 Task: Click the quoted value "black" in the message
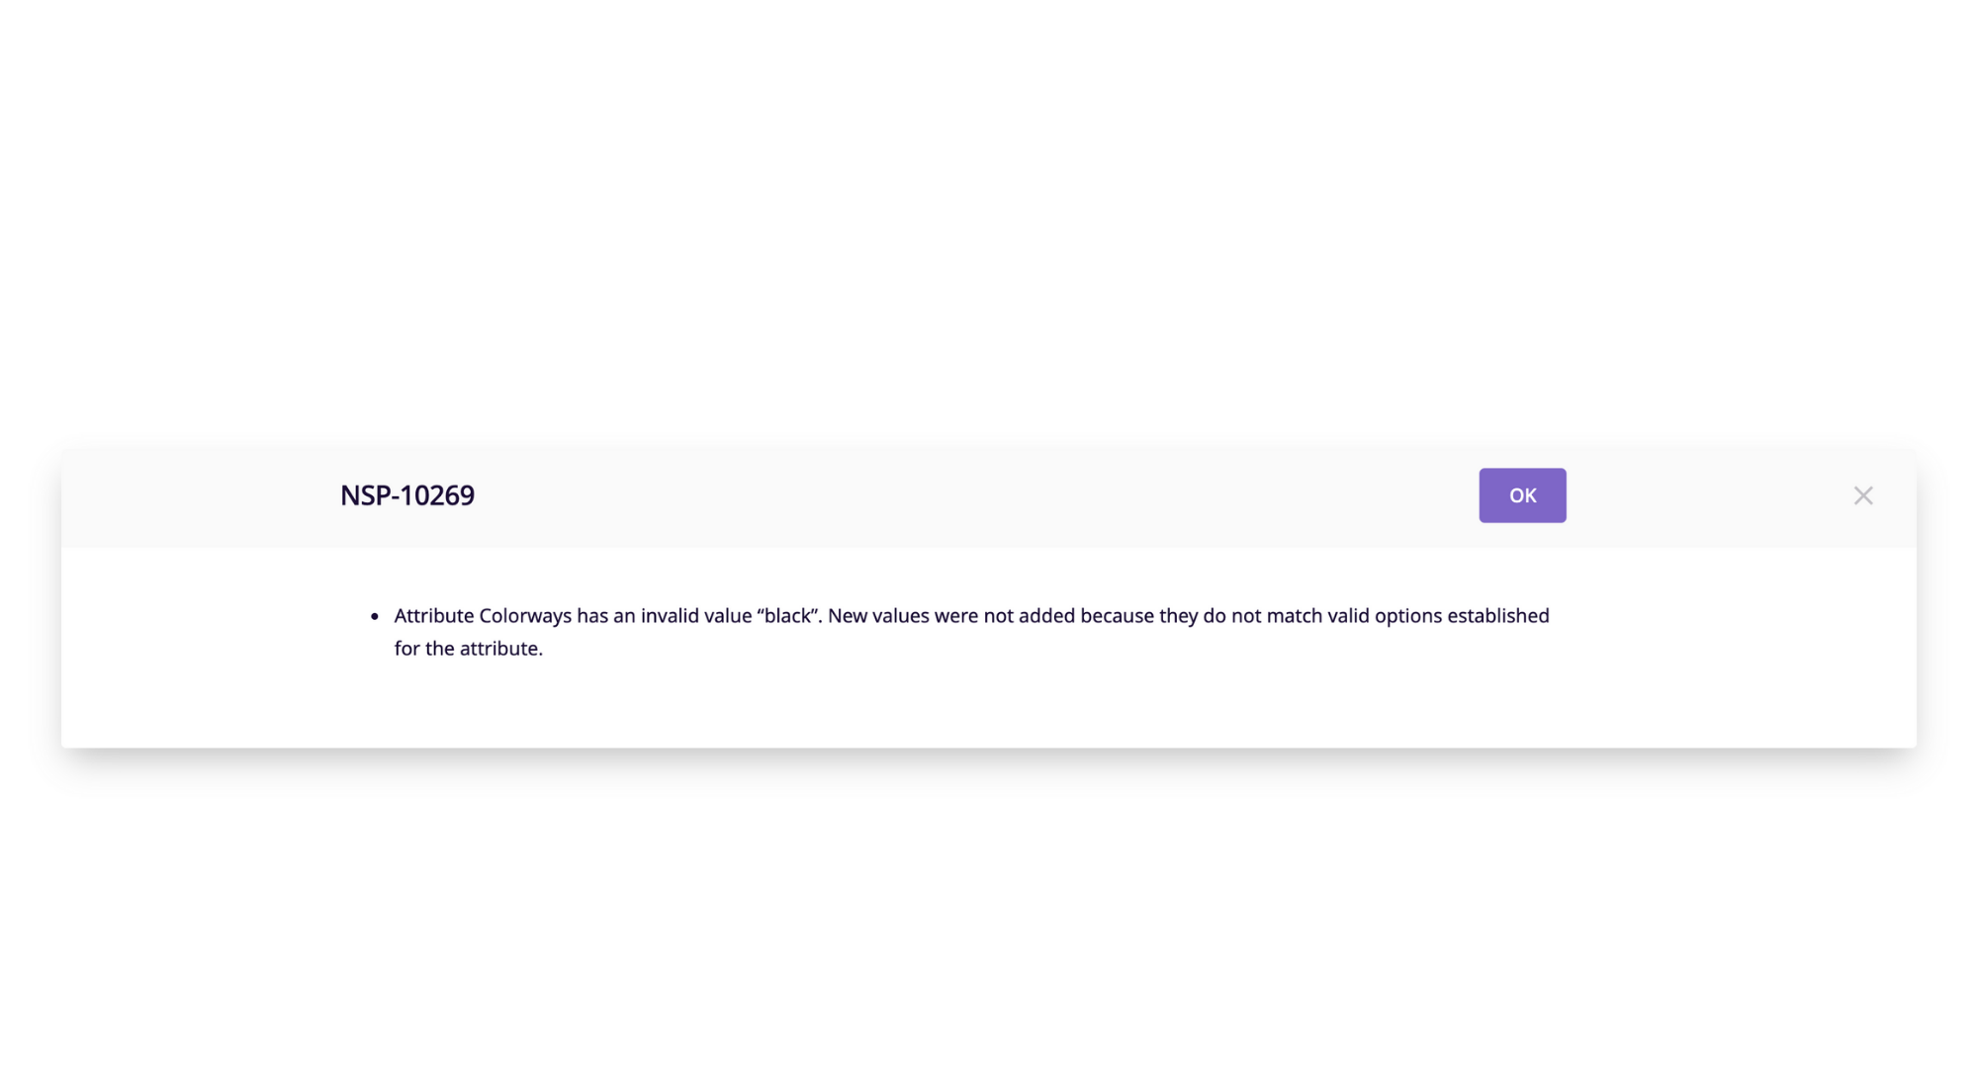coord(787,616)
